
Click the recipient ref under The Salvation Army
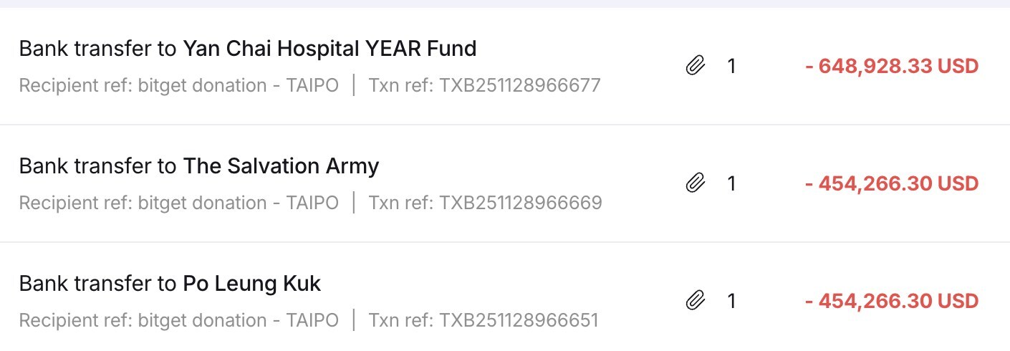(178, 203)
